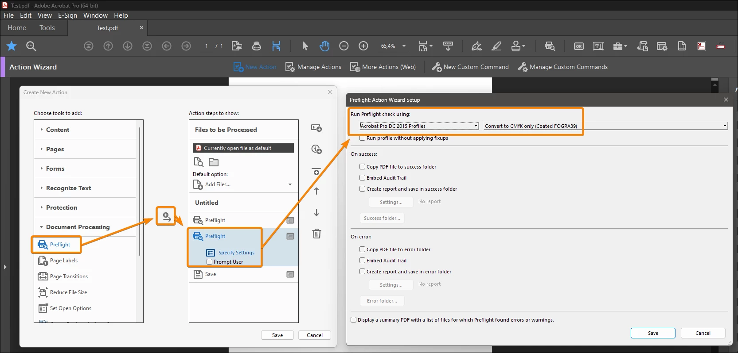The image size is (738, 353).
Task: Open options icon for Save step
Action: (290, 274)
